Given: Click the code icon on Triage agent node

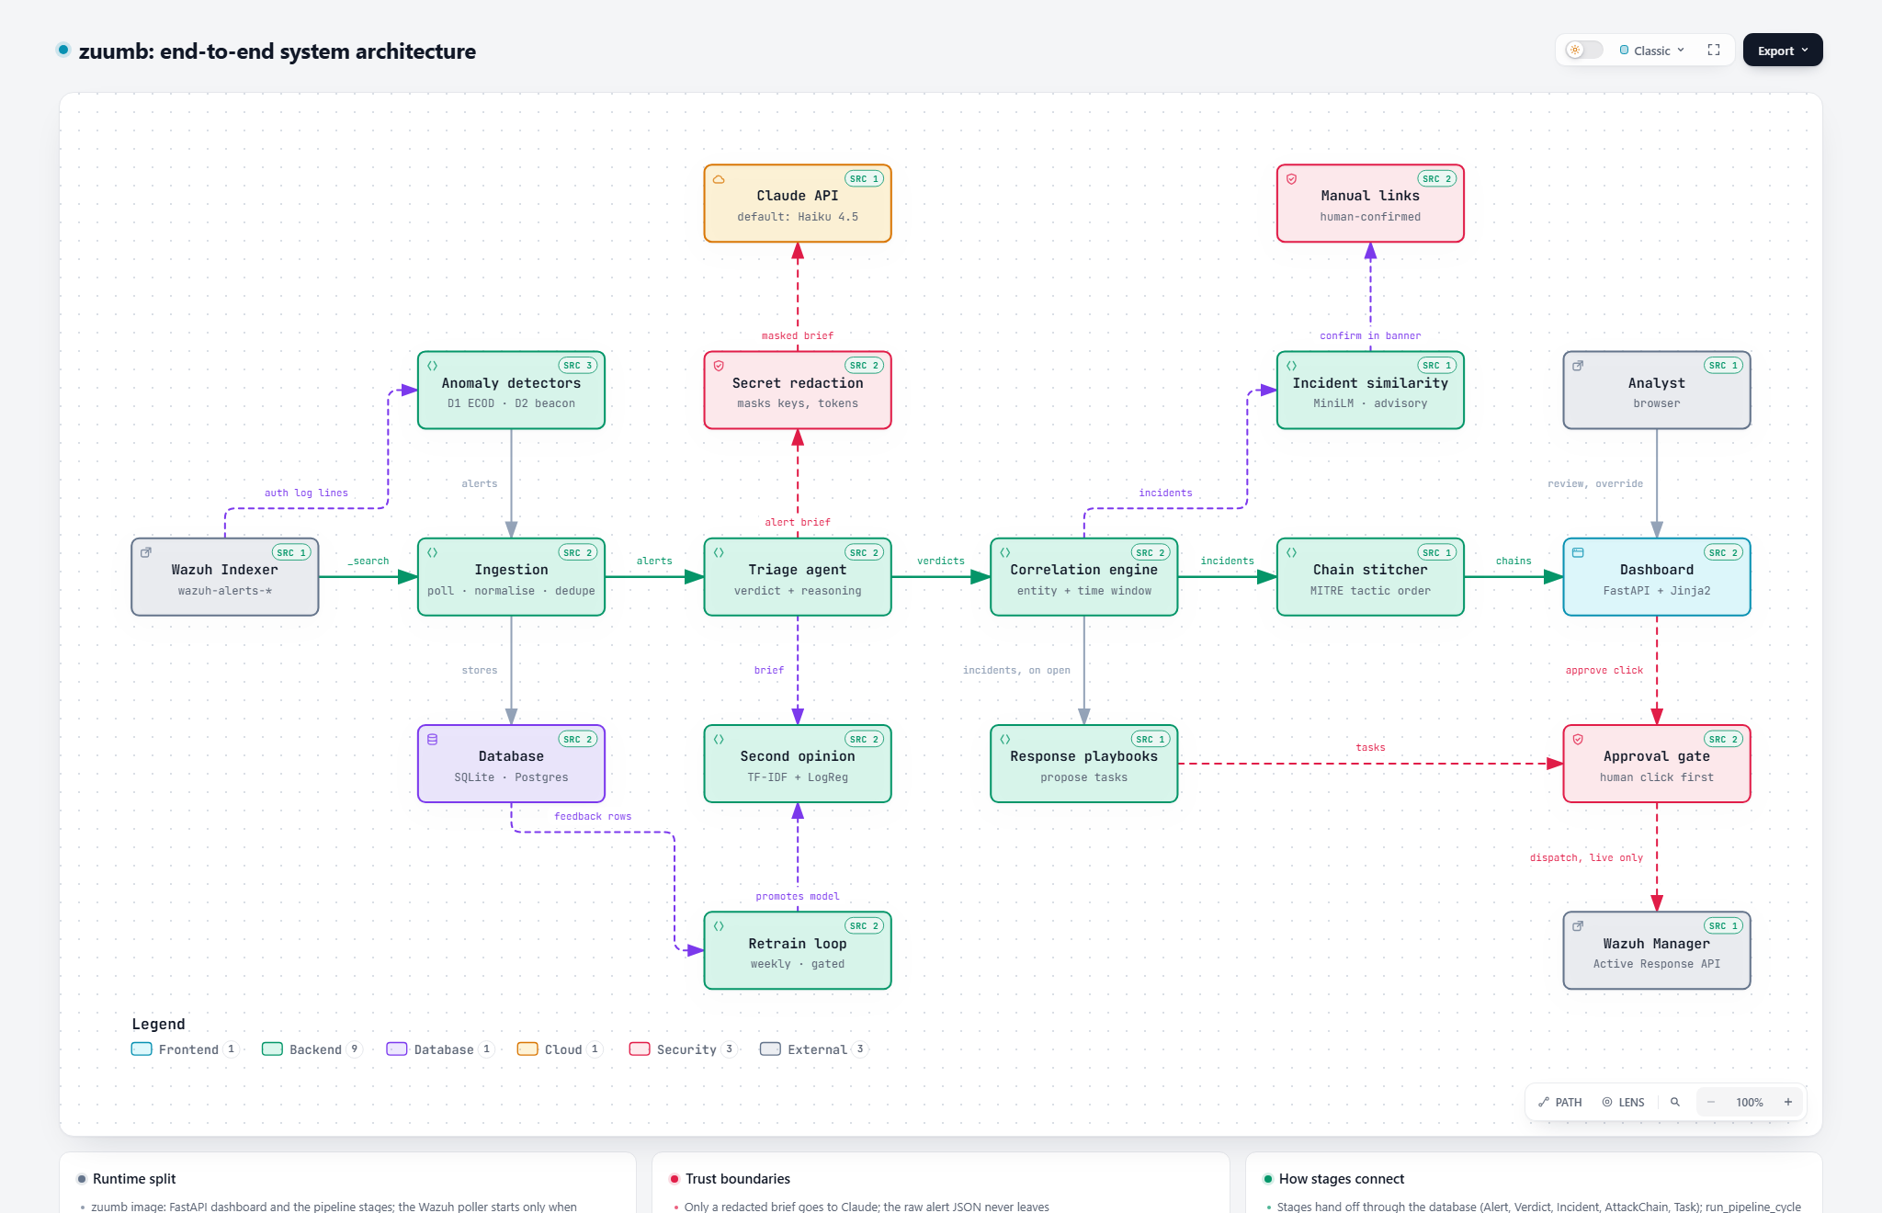Looking at the screenshot, I should click(719, 552).
